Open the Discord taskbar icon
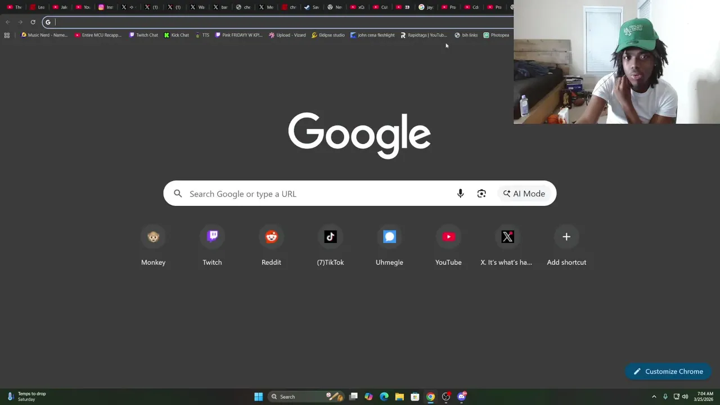720x405 pixels. (x=462, y=397)
